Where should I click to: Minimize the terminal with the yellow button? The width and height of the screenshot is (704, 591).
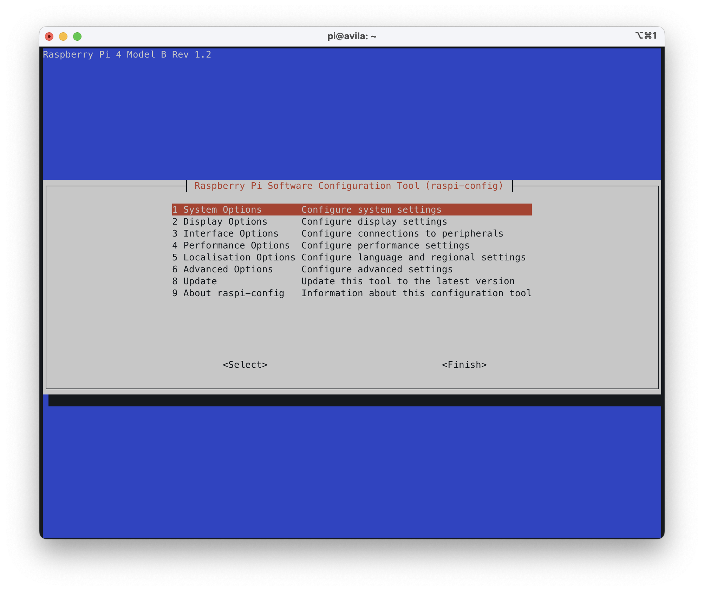pyautogui.click(x=63, y=36)
